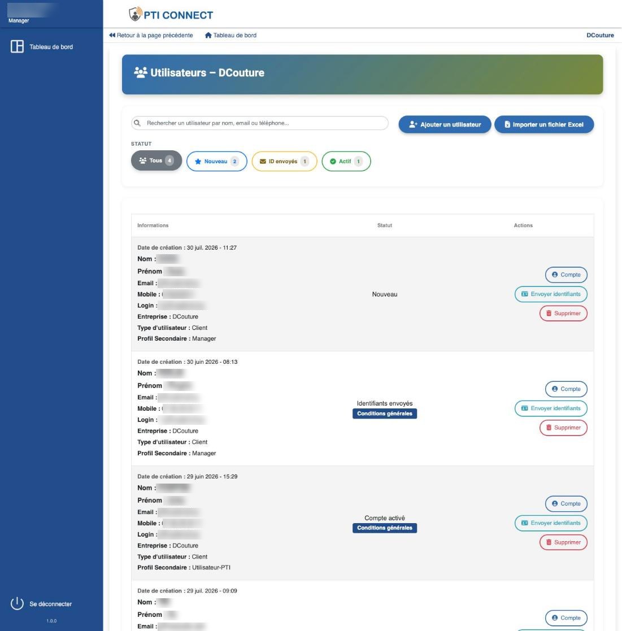Click Profil Secondaire : Utilisateur-PTI text

[184, 567]
